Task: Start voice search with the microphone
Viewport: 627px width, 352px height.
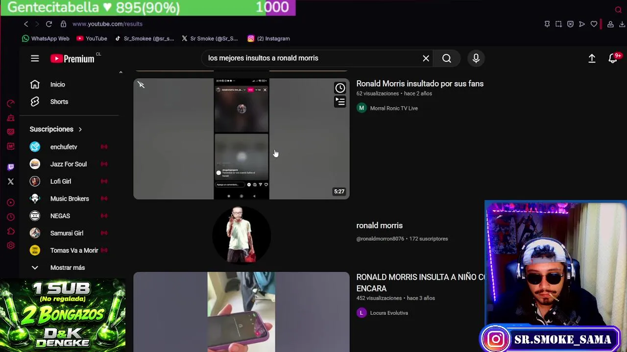Action: [476, 59]
